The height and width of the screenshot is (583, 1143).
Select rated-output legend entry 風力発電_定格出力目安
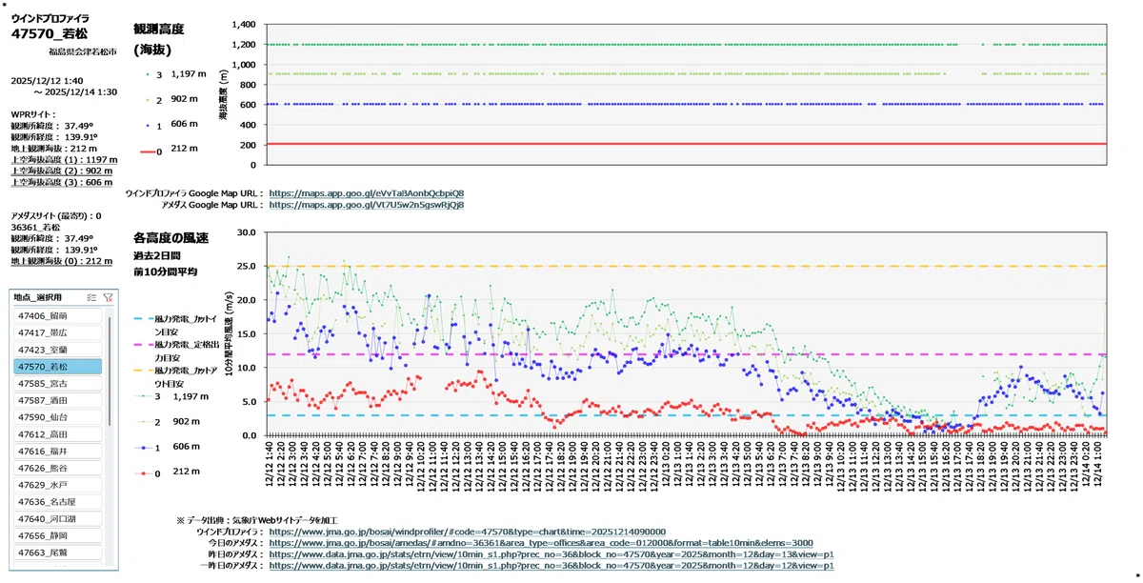click(x=175, y=352)
